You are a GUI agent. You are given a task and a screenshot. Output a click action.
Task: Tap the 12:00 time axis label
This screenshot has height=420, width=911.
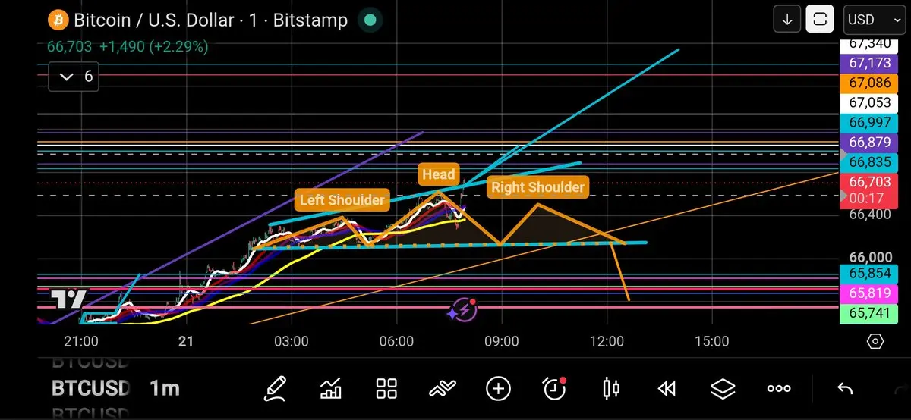pyautogui.click(x=606, y=342)
